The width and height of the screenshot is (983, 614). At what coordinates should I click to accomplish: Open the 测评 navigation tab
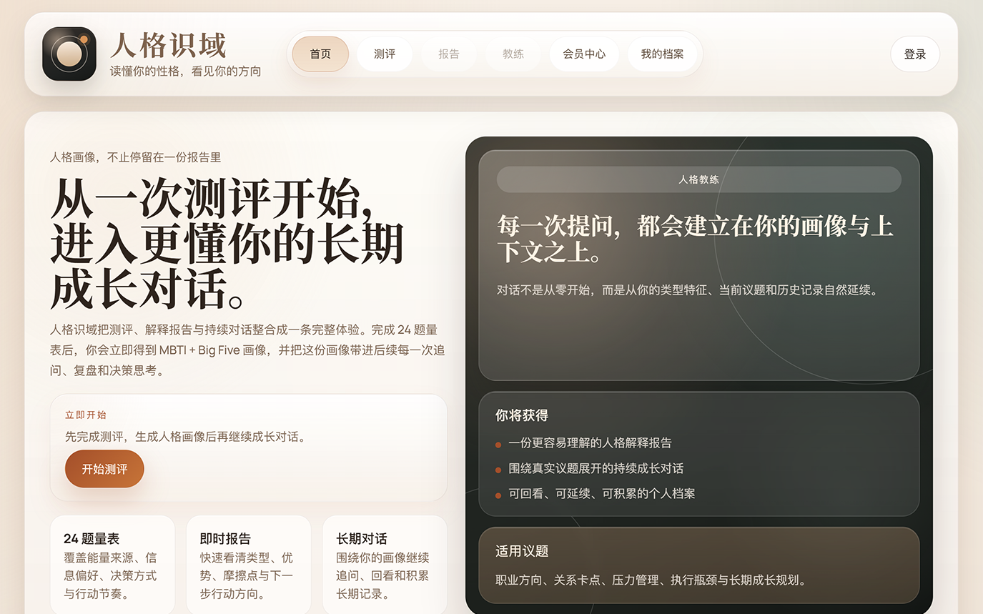(x=385, y=54)
